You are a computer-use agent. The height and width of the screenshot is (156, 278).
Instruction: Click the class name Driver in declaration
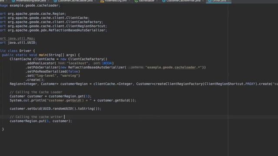[x=25, y=51]
